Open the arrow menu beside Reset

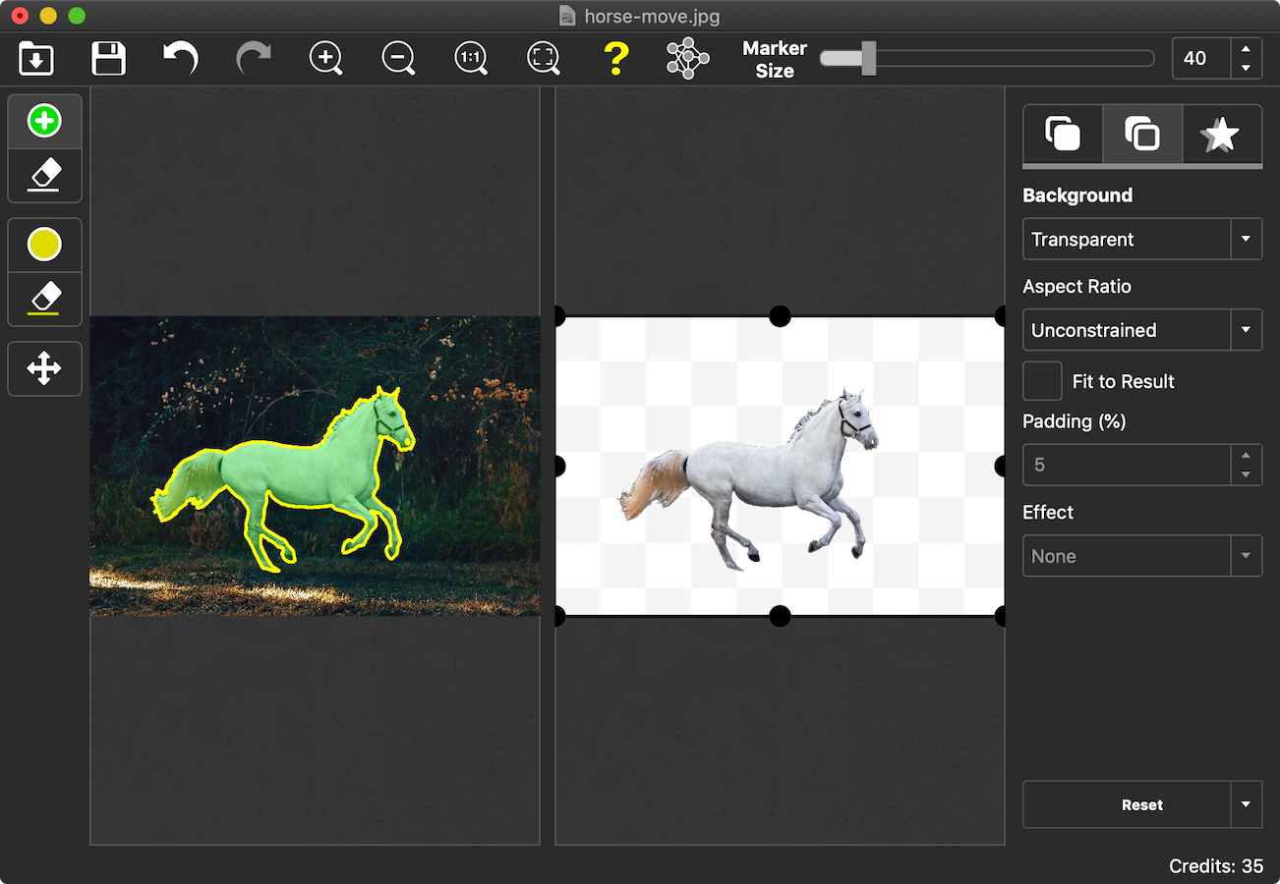point(1246,805)
